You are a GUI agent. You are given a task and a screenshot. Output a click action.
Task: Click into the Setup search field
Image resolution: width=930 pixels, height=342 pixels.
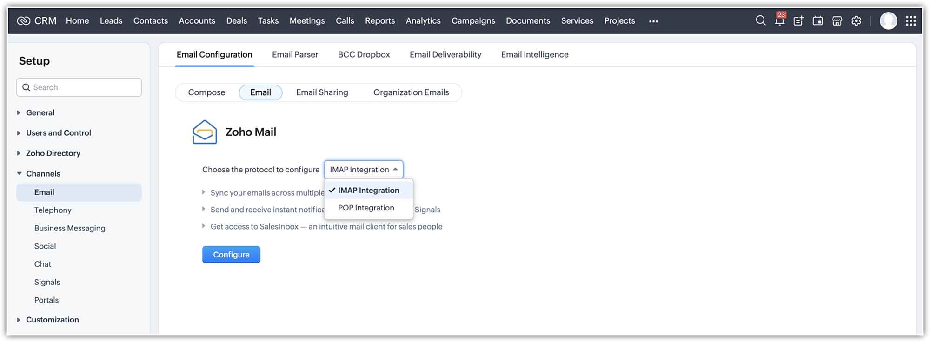pos(79,87)
